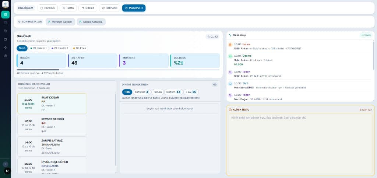This screenshot has height=178, width=377.
Task: Click the Bugün için label
Action: [366, 110]
